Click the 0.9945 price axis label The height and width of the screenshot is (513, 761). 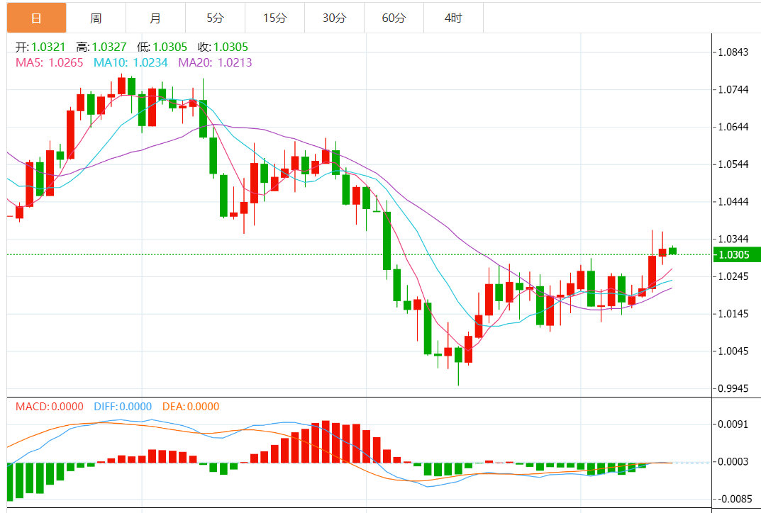pyautogui.click(x=733, y=388)
